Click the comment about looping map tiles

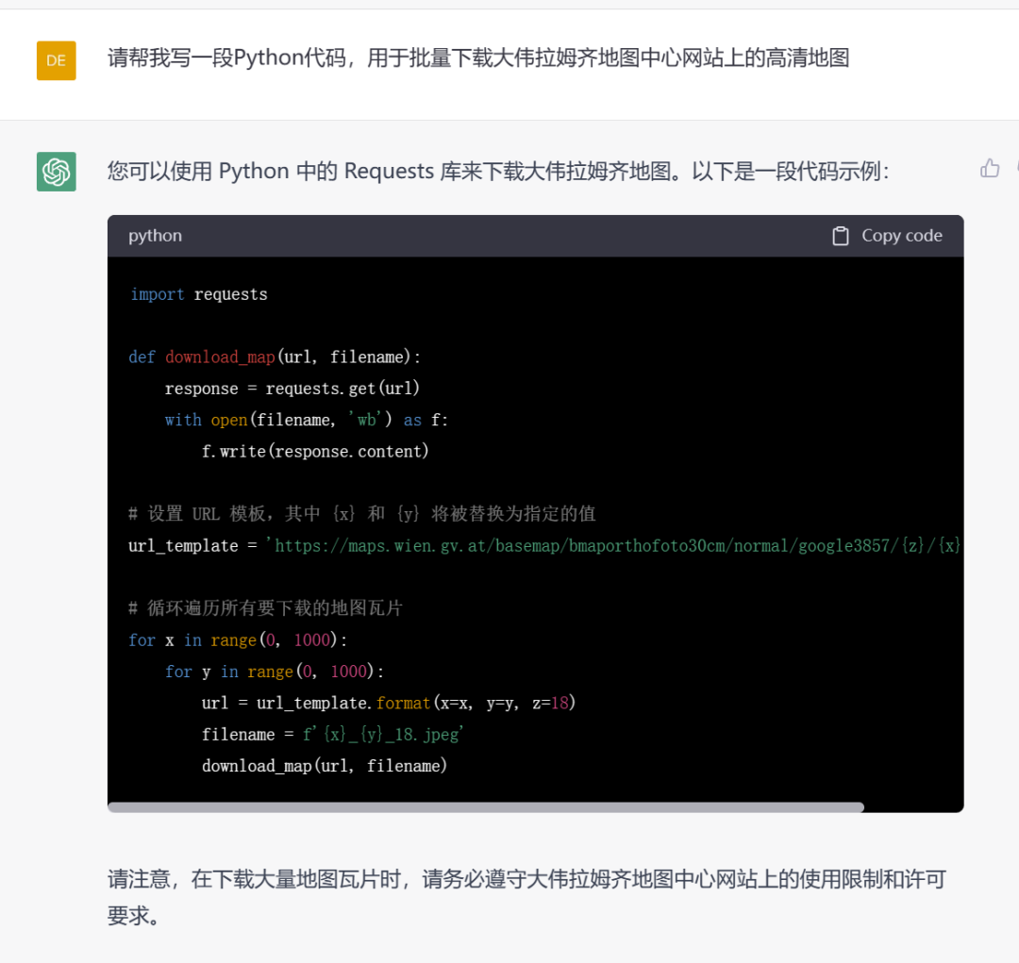tap(266, 608)
